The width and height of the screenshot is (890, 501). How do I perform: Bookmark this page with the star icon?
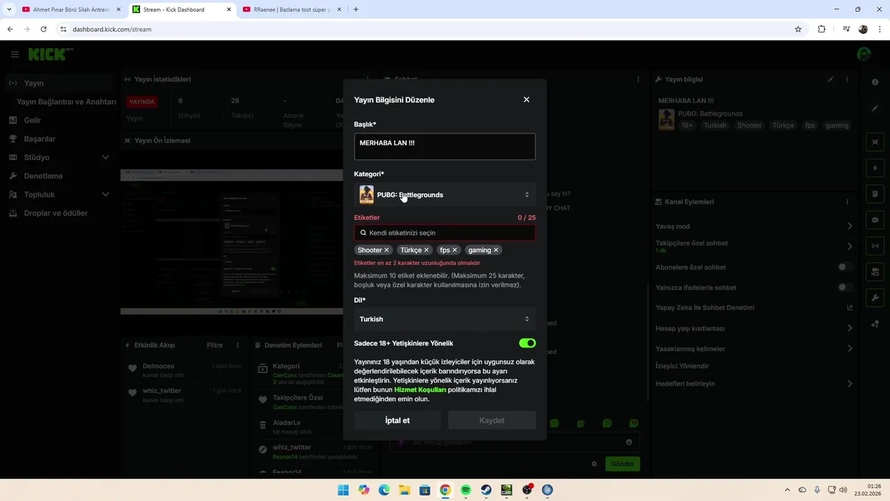(x=798, y=29)
